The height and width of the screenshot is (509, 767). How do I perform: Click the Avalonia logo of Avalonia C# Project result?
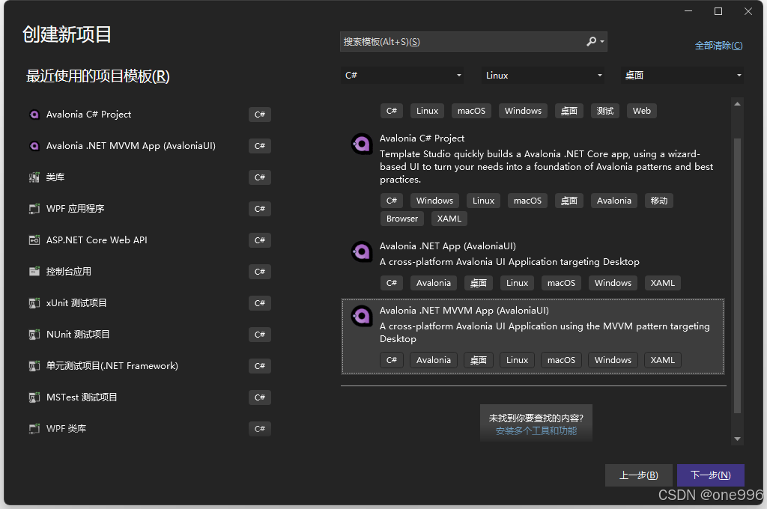click(362, 144)
